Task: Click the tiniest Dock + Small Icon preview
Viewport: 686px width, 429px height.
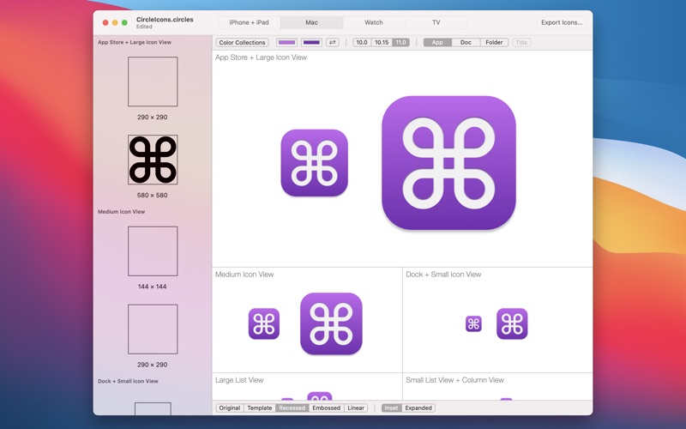Action: click(473, 323)
